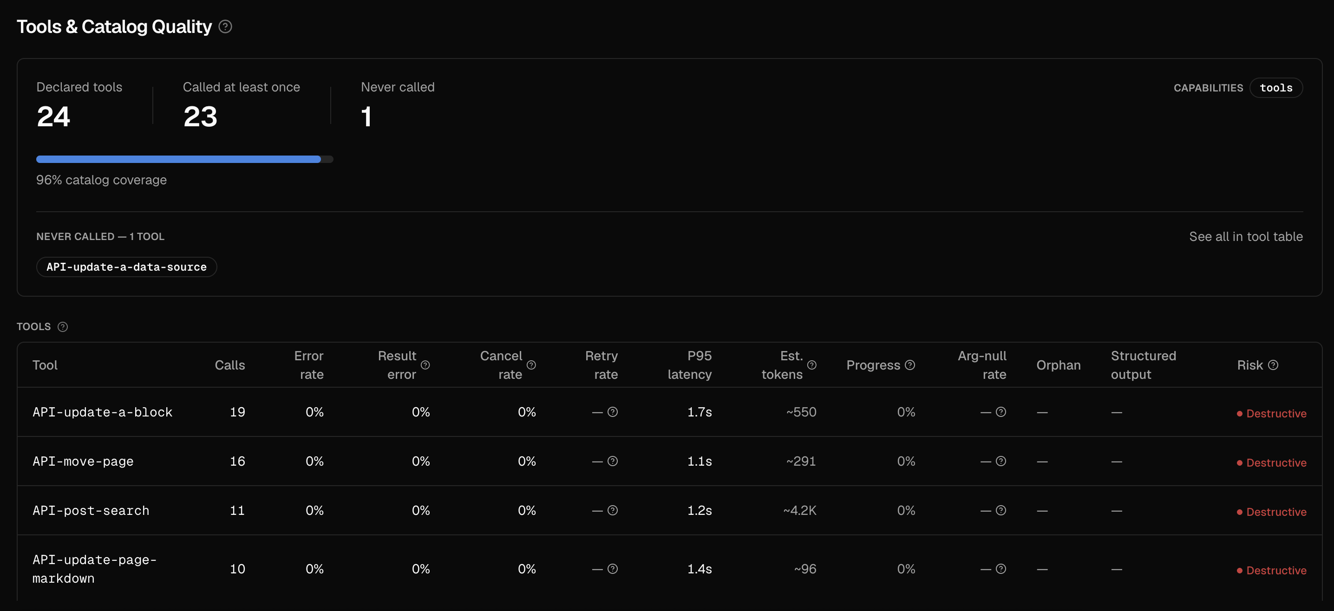Open help icon beside Tools & Catalog Quality
The height and width of the screenshot is (611, 1334).
pyautogui.click(x=225, y=26)
